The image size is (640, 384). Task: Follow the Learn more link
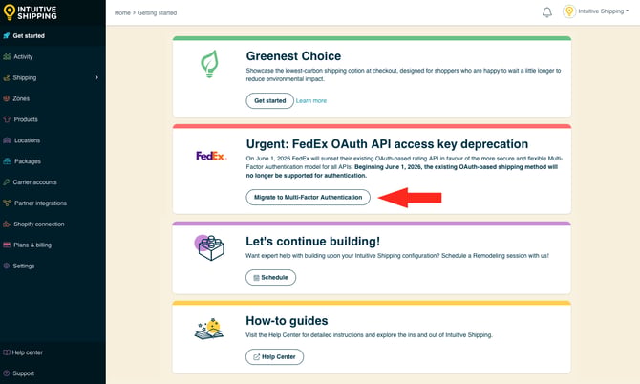click(x=311, y=101)
